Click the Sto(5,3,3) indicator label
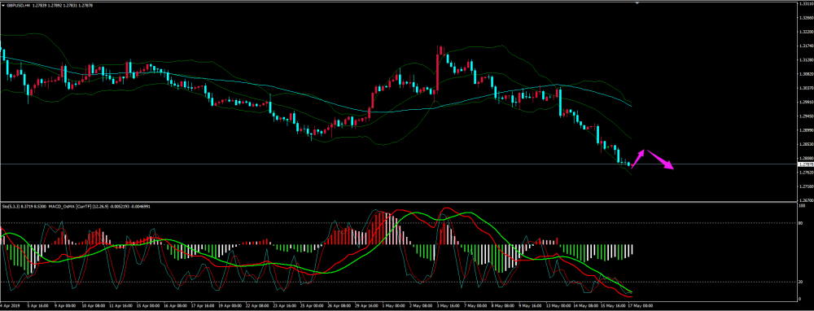 [11, 207]
